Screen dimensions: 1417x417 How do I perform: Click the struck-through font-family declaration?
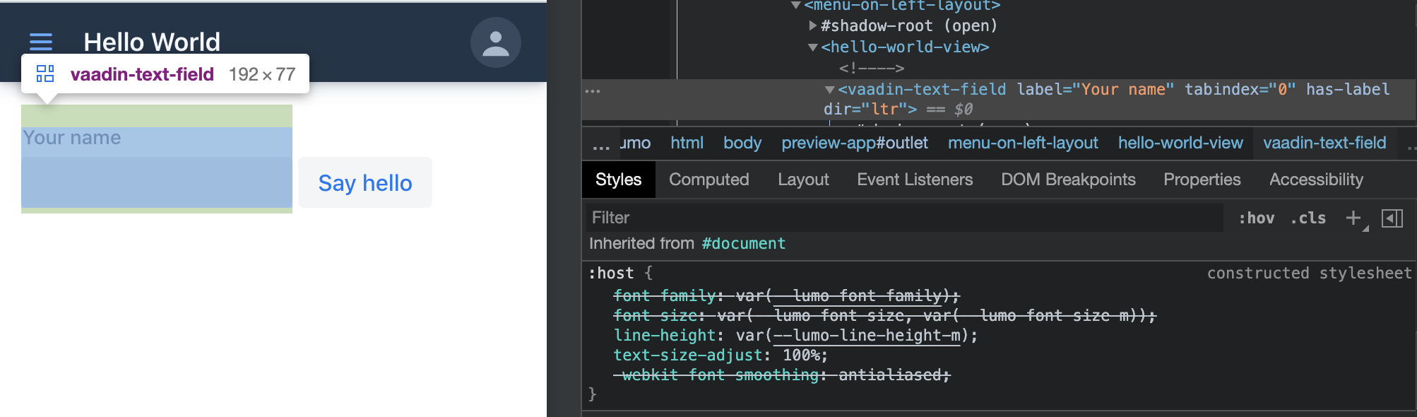point(786,296)
